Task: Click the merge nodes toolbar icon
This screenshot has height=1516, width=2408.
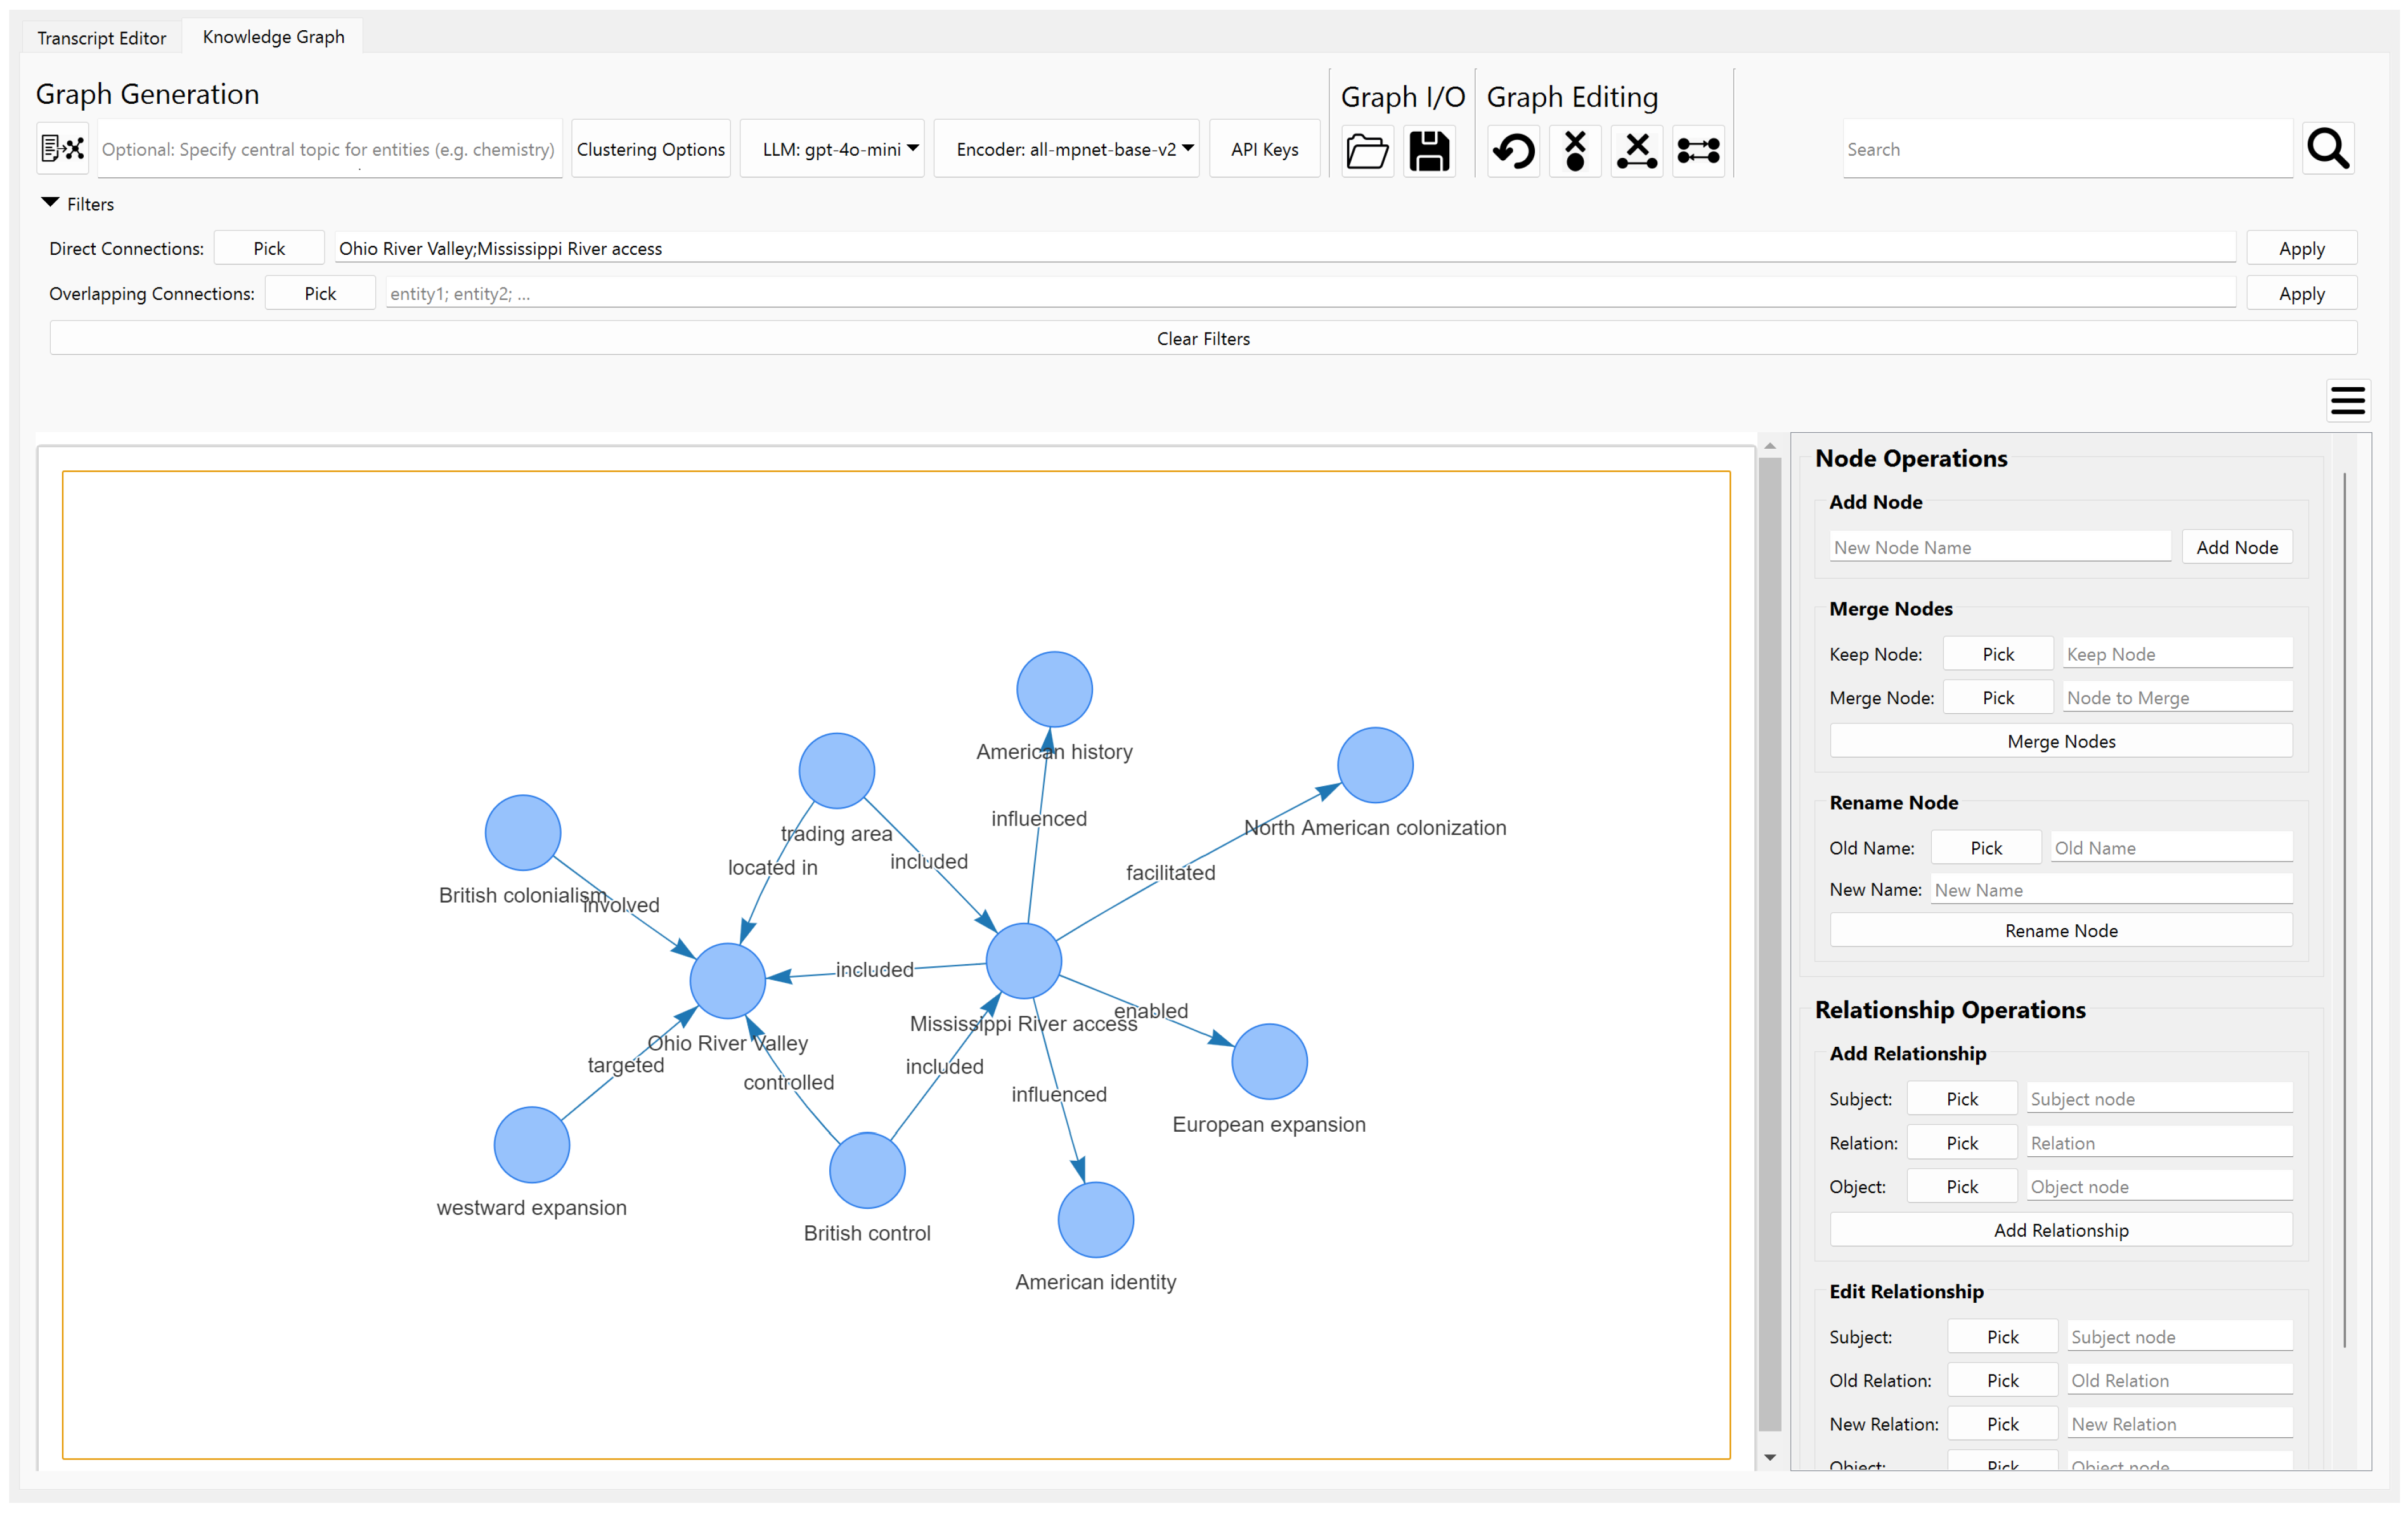Action: click(x=1698, y=151)
